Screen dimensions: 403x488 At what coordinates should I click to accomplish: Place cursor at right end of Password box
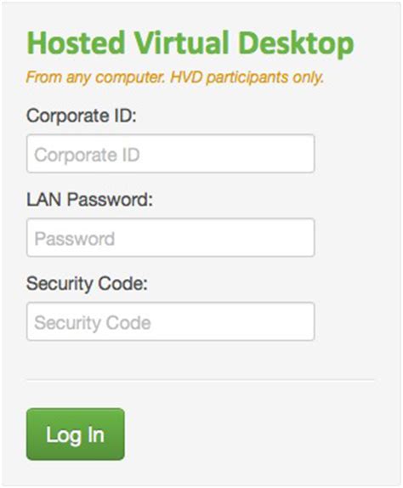(x=308, y=237)
